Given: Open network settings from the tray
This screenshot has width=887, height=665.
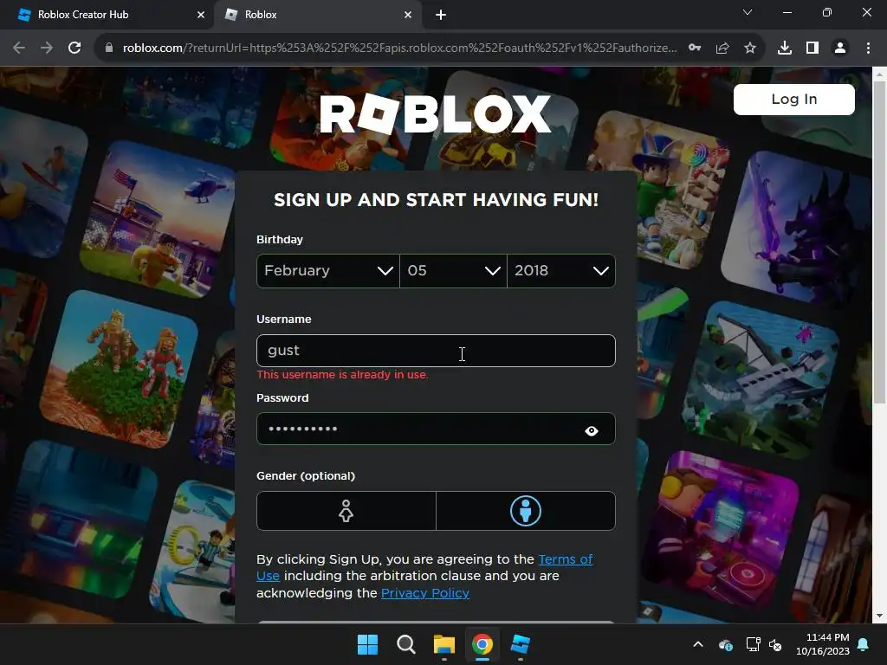Looking at the screenshot, I should tap(753, 644).
